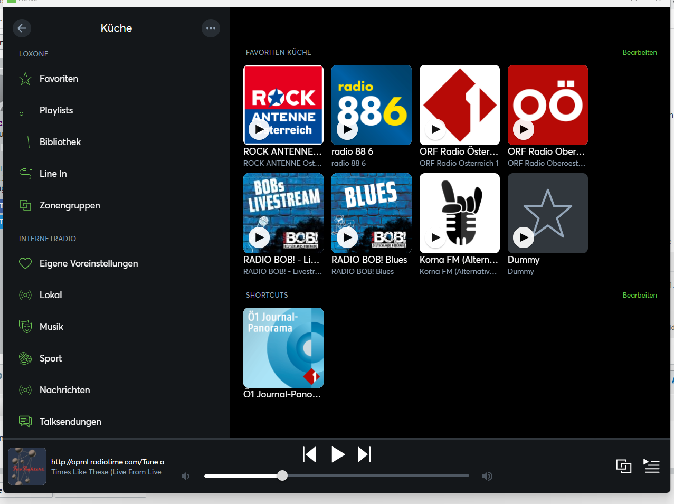This screenshot has width=674, height=504.
Task: Open Zonengruppen menu entry
Action: point(117,205)
